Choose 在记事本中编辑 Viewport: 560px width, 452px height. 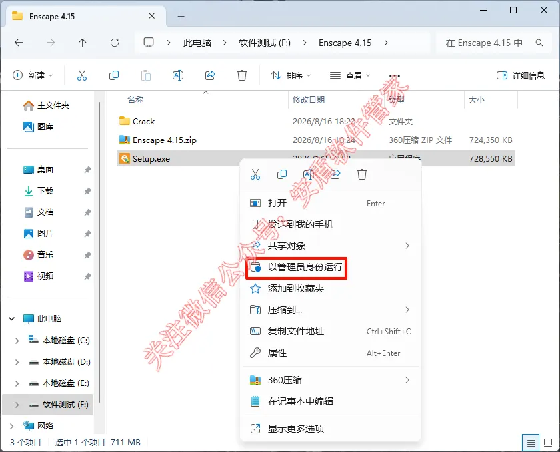(x=331, y=401)
